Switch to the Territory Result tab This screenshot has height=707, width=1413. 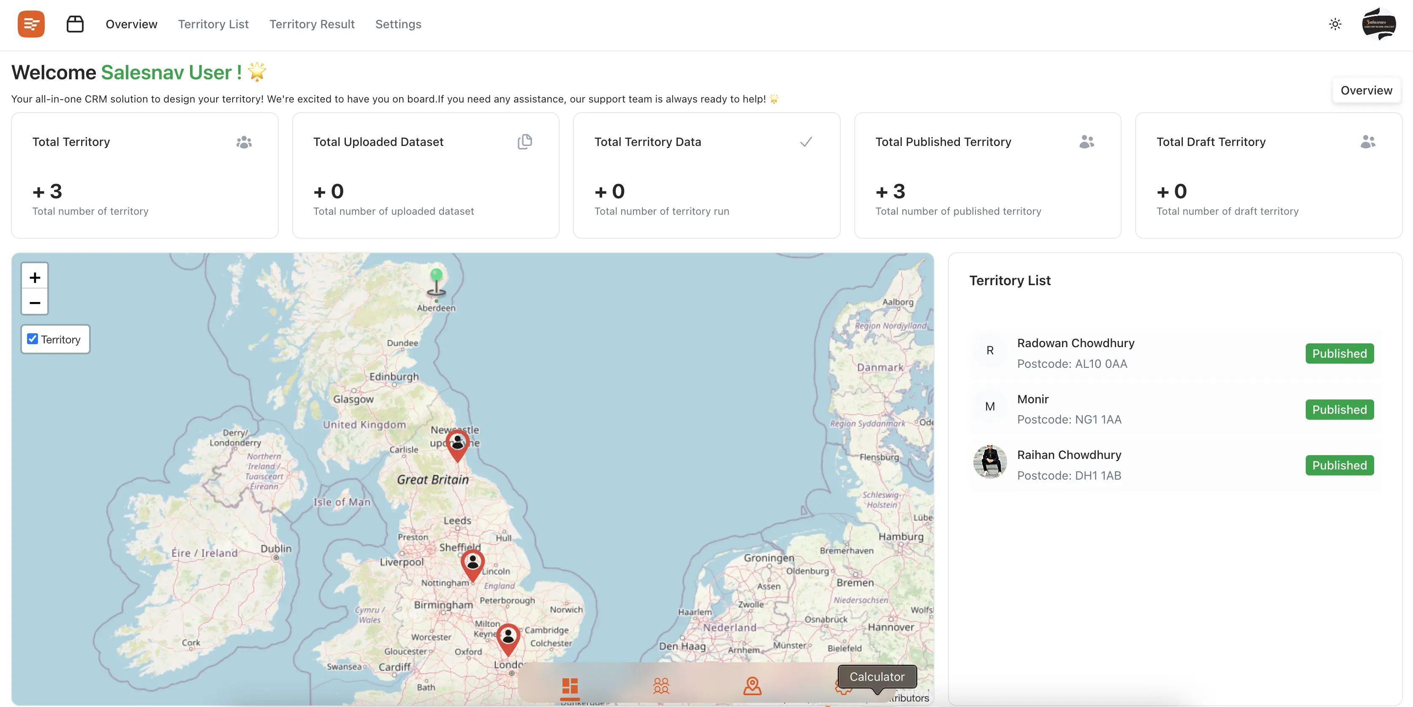click(312, 24)
